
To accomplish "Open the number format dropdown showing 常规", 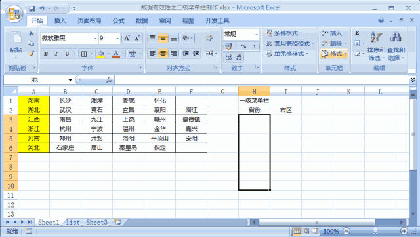I will 257,35.
